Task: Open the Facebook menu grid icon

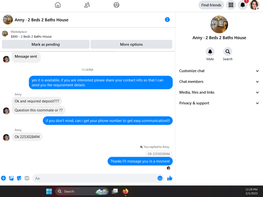Action: [x=231, y=5]
